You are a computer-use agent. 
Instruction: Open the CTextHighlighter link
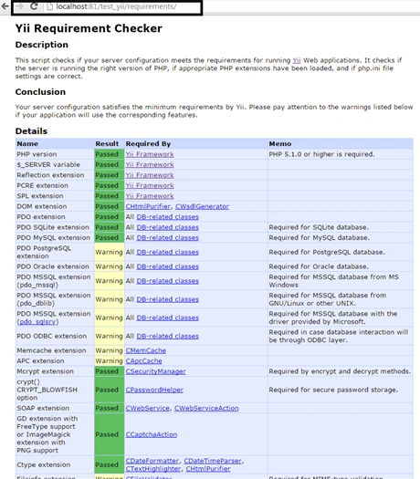tap(153, 469)
